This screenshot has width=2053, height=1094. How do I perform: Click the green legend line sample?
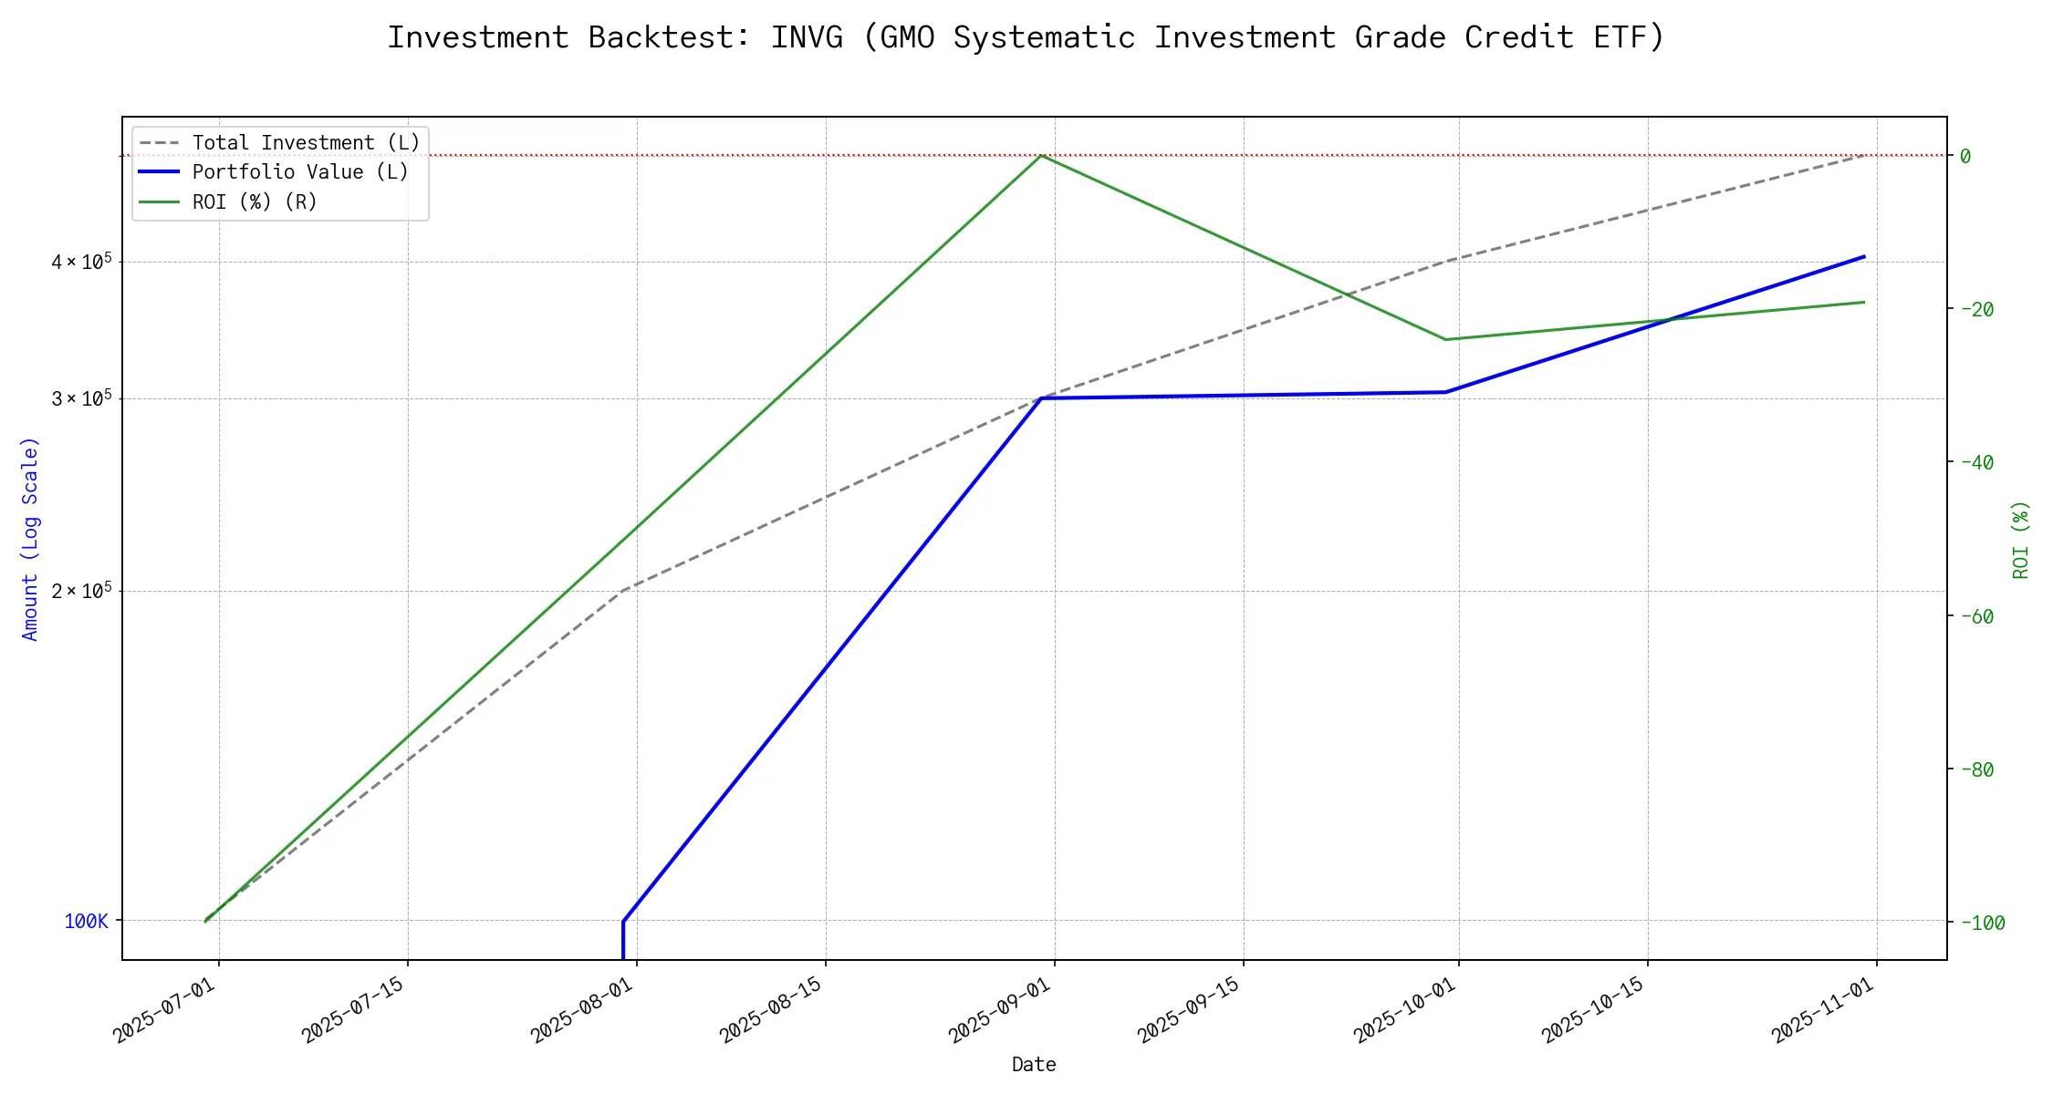159,201
